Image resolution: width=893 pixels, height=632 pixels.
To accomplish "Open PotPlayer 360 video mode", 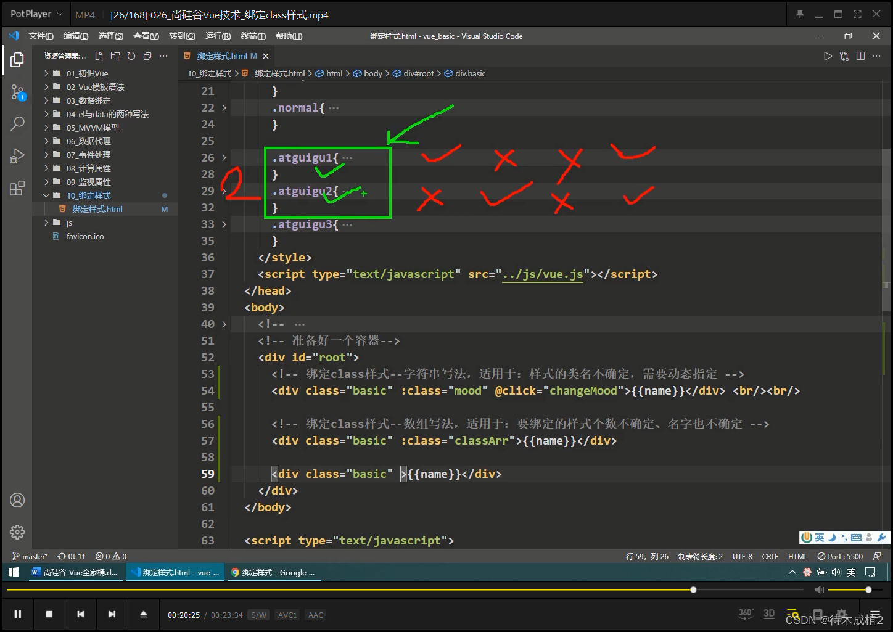I will 746,614.
